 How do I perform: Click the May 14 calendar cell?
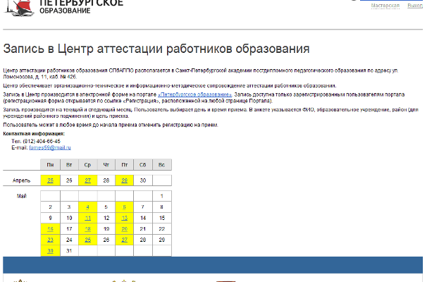(x=143, y=218)
